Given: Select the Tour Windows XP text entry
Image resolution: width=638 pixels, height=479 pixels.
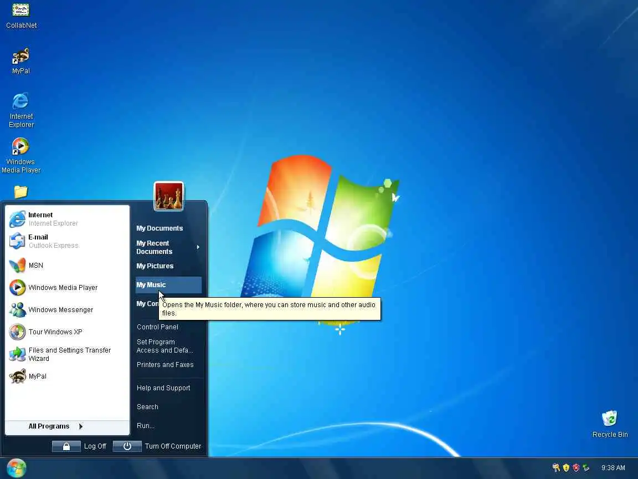Looking at the screenshot, I should pos(55,332).
